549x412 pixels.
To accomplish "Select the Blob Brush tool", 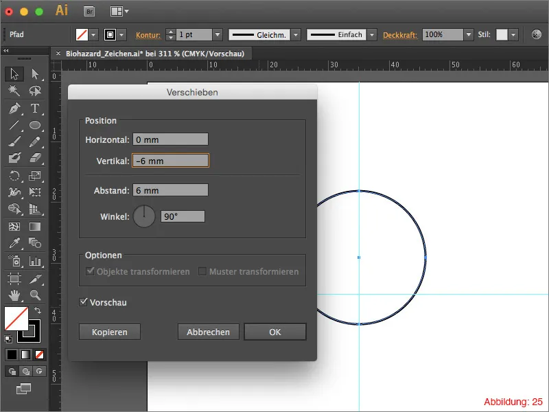I will pyautogui.click(x=14, y=158).
